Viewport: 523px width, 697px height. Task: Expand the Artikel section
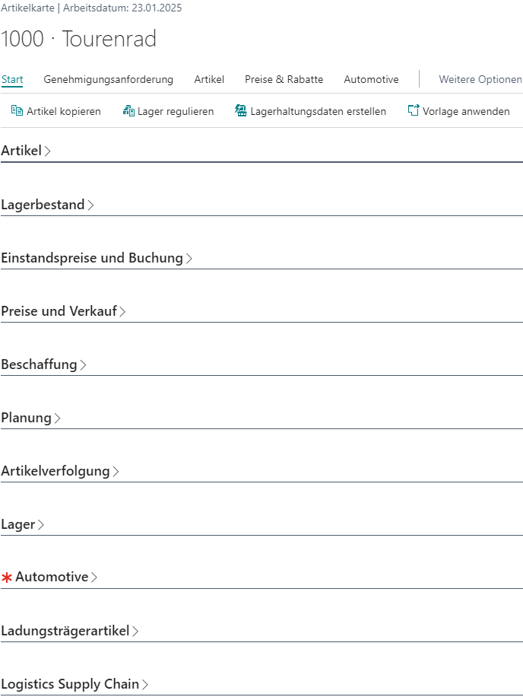(x=27, y=151)
